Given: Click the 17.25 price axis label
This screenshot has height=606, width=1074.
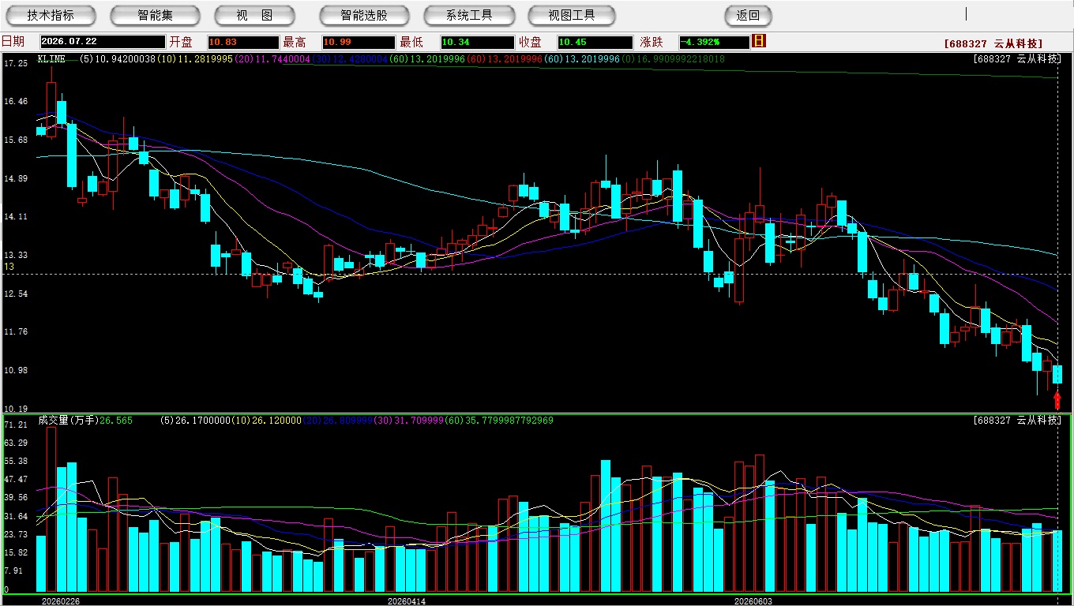Looking at the screenshot, I should [16, 63].
